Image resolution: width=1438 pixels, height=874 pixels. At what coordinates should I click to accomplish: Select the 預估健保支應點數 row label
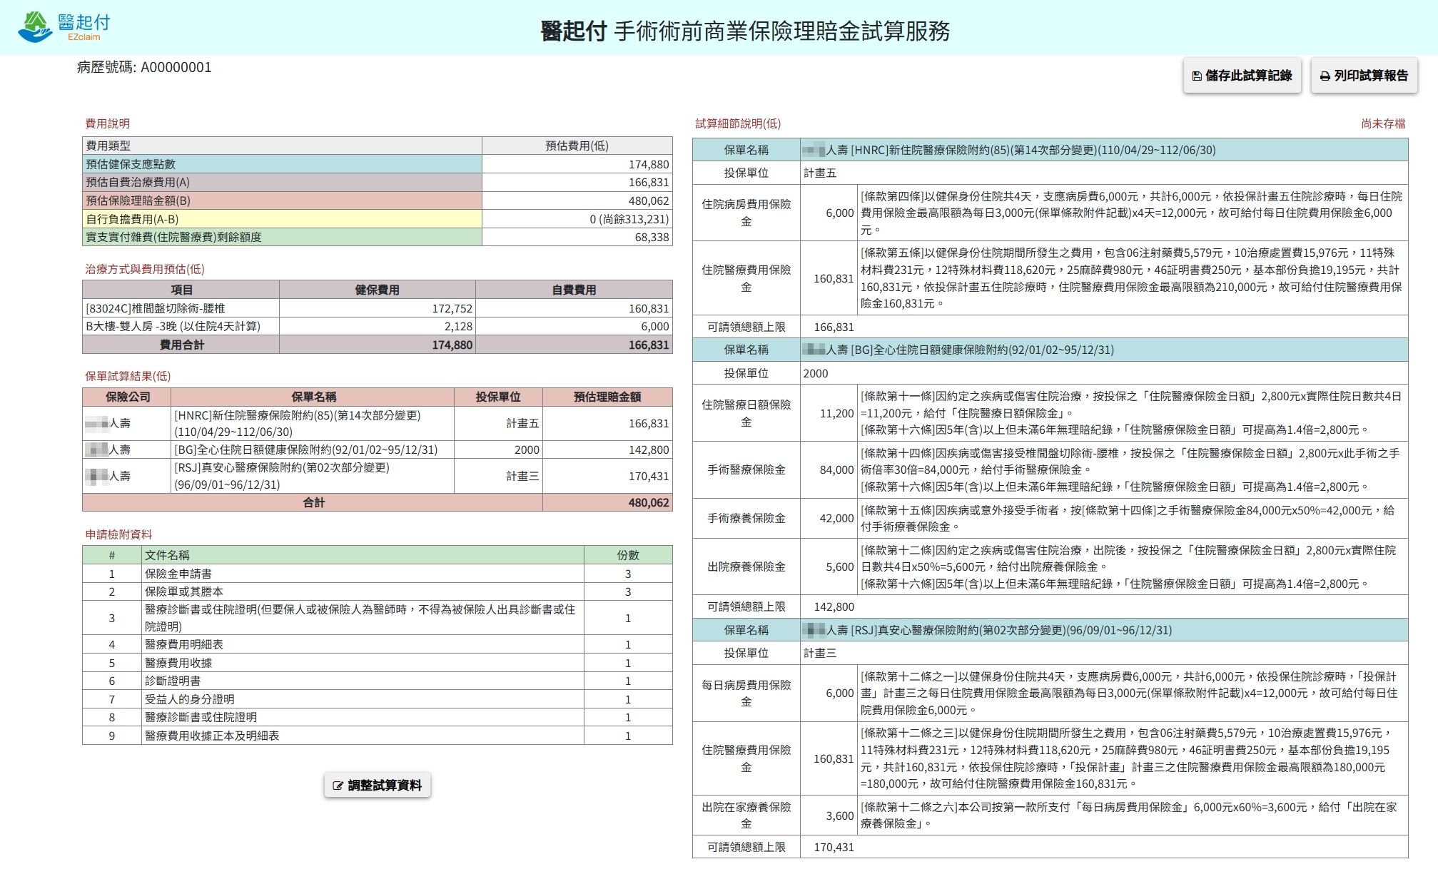282,164
